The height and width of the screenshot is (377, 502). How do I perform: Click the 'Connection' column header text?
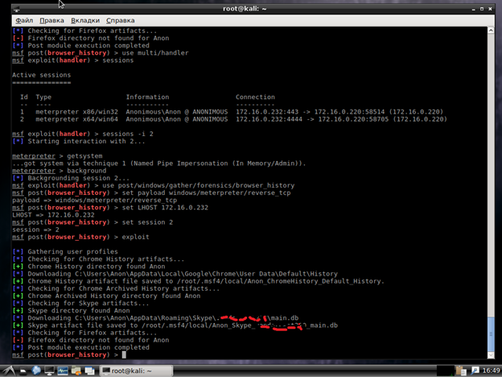255,97
